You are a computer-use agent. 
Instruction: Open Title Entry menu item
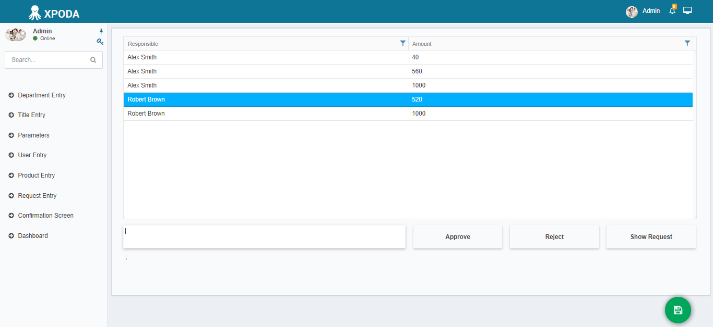(32, 115)
